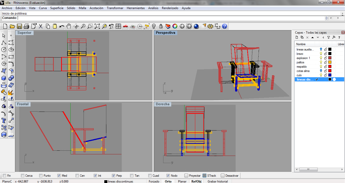The height and width of the screenshot is (183, 345).
Task: Turn on the cotas alma layer bulb
Action: coord(321,71)
